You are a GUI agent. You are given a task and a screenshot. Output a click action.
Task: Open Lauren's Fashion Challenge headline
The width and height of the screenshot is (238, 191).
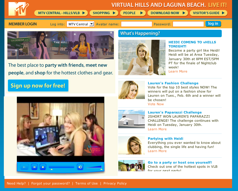click(x=173, y=83)
